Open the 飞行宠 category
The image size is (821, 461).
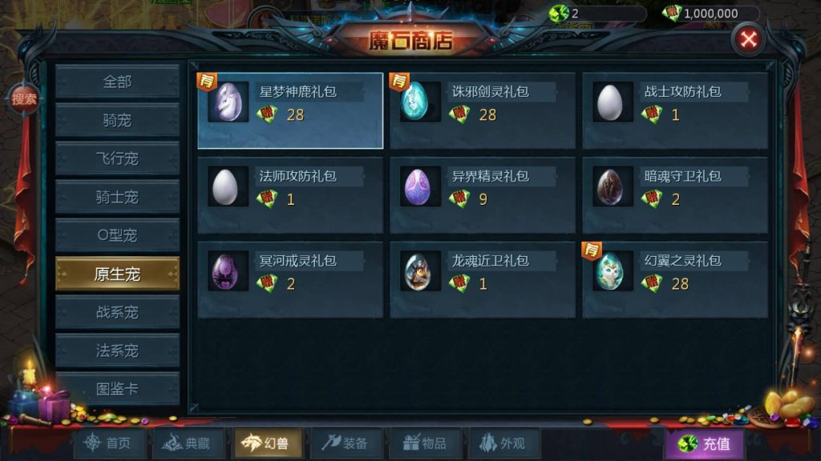(x=117, y=158)
